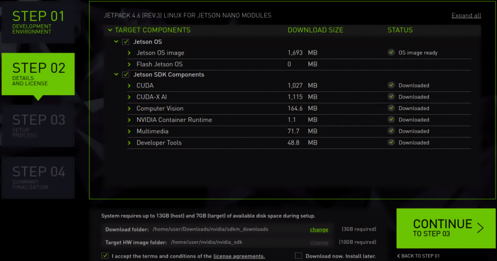Click the download folder path field
Image resolution: width=497 pixels, height=261 pixels.
[x=211, y=229]
